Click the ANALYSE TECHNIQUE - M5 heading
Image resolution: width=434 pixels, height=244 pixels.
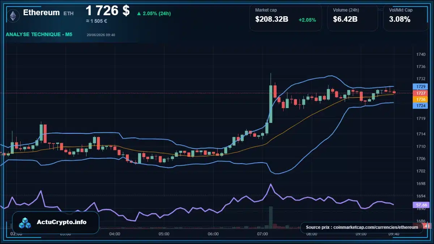coord(39,35)
